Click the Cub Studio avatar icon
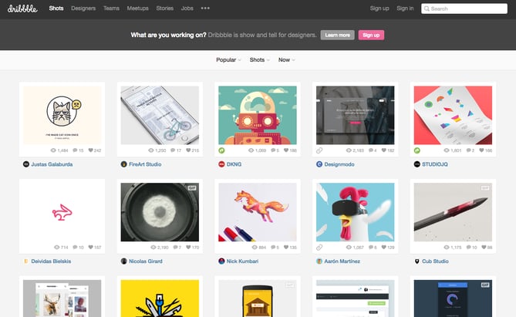This screenshot has height=317, width=516. [417, 261]
